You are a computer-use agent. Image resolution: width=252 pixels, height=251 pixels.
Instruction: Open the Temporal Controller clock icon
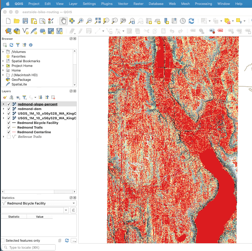pyautogui.click(x=183, y=21)
